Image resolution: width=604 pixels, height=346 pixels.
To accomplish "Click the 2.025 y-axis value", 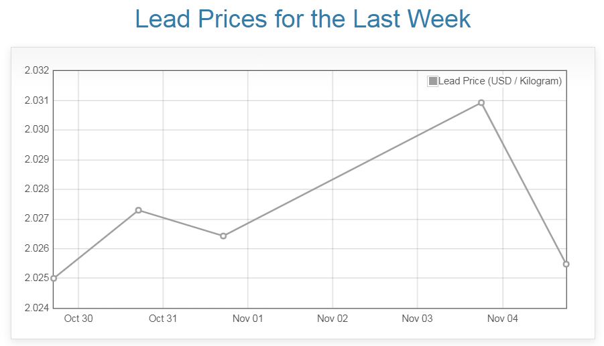I will click(x=36, y=278).
